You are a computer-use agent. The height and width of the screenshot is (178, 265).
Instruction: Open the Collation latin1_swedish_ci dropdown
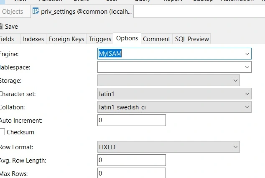174,107
